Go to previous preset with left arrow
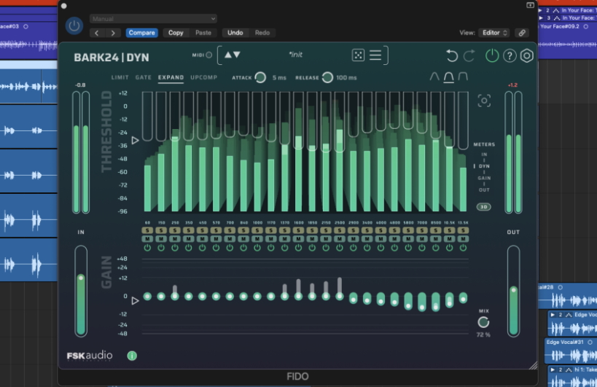The height and width of the screenshot is (387, 597). point(97,33)
